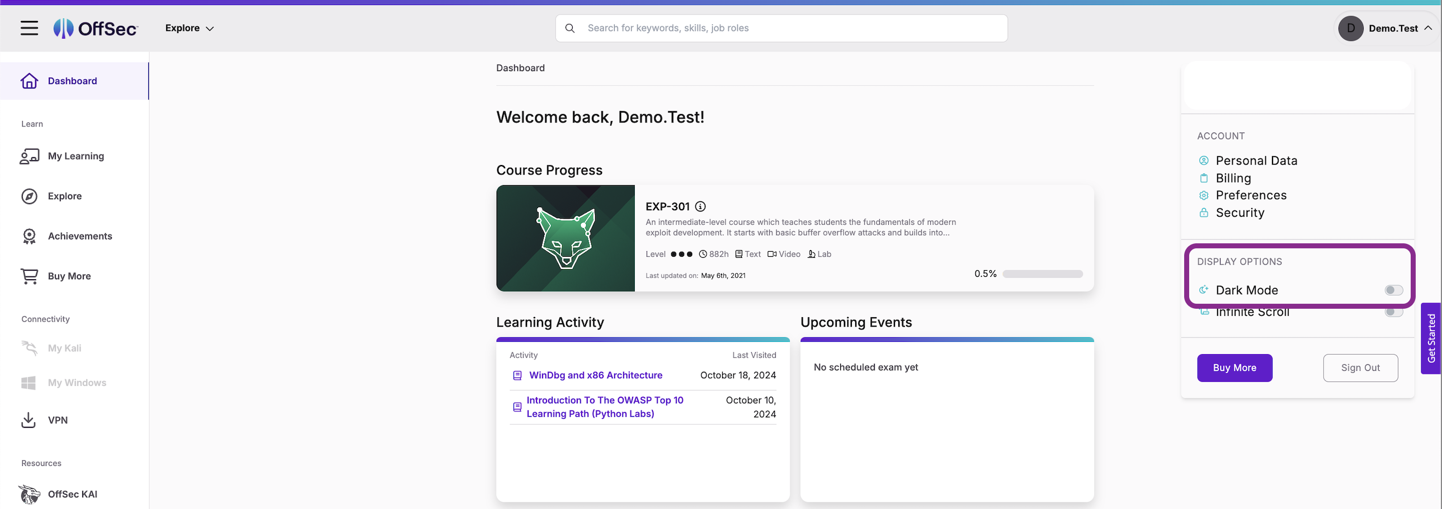Open the hamburger menu icon

pyautogui.click(x=29, y=28)
